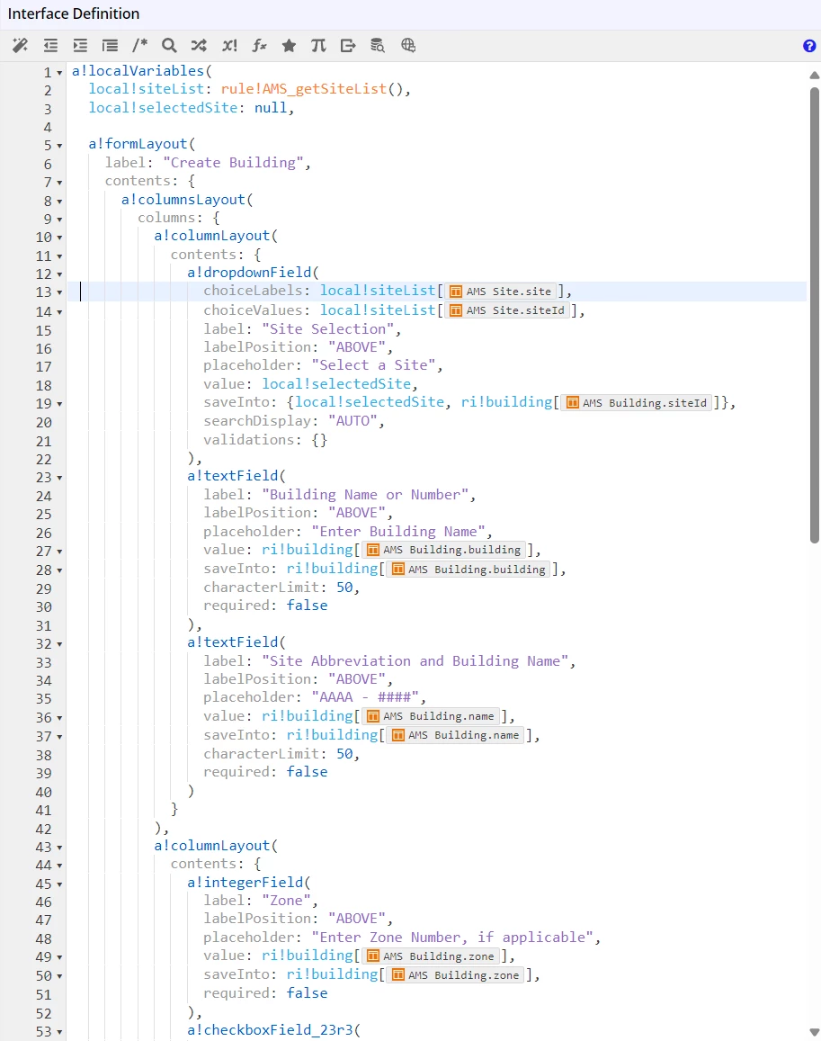Click "Enter Zone Number, if applicable" string
821x1041 pixels.
(x=452, y=938)
